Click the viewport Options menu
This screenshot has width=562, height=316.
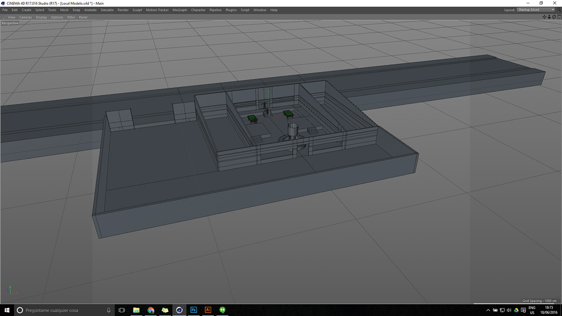coord(57,17)
